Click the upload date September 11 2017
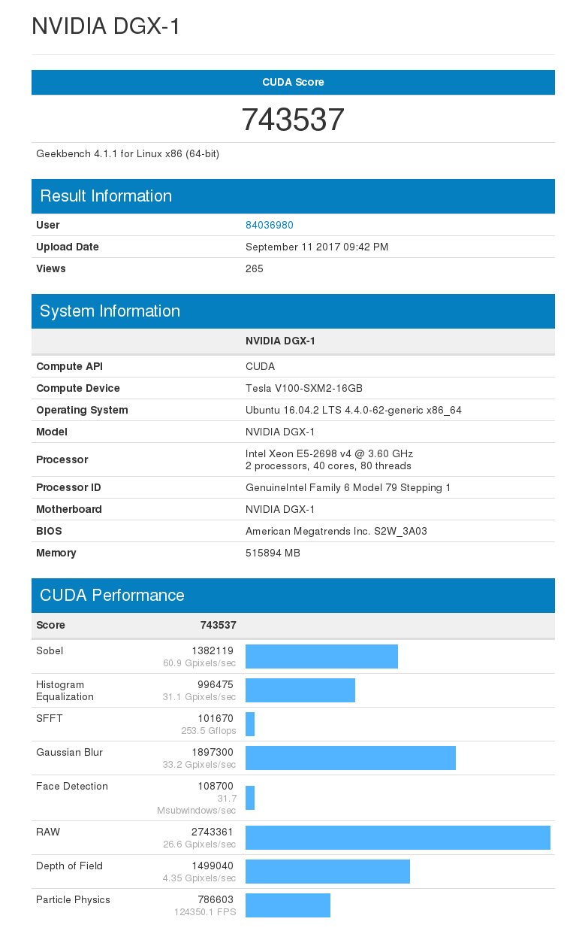The image size is (588, 946). pyautogui.click(x=317, y=247)
